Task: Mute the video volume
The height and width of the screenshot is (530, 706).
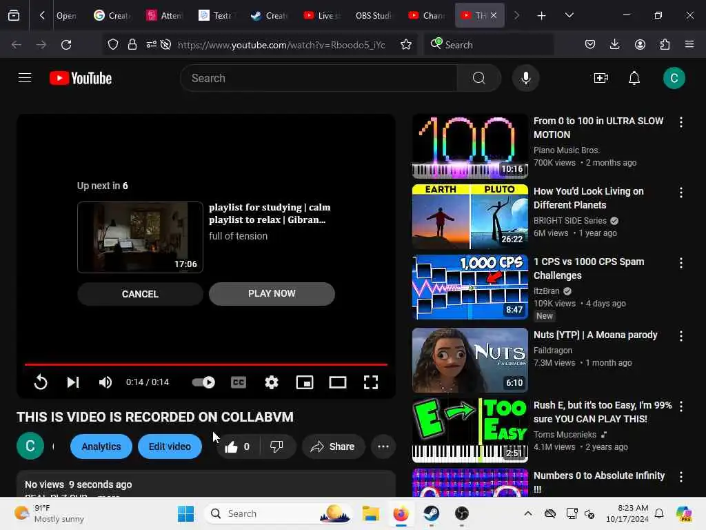Action: pyautogui.click(x=105, y=382)
